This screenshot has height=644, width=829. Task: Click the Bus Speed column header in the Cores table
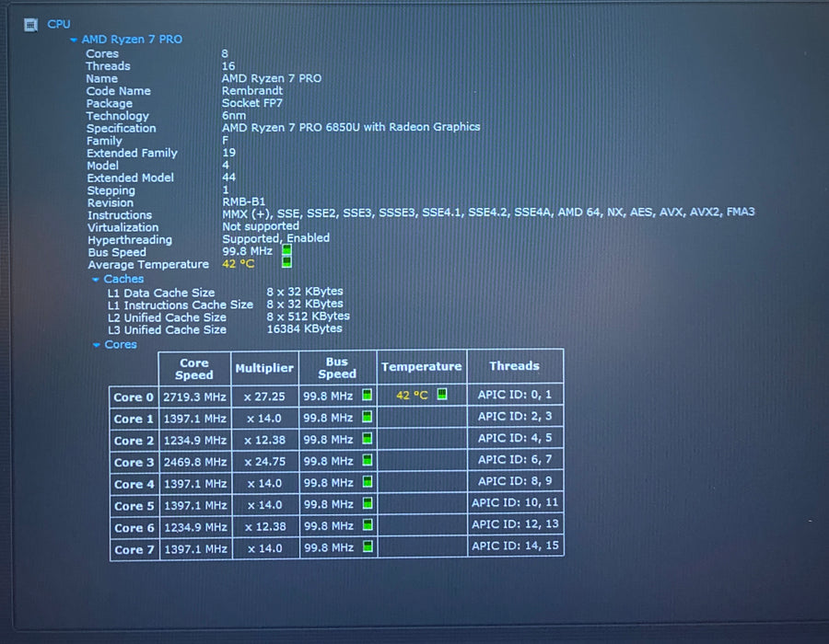tap(337, 367)
